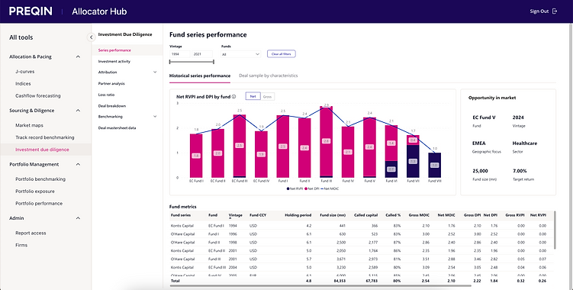Click the PREQIN logo

[31, 11]
